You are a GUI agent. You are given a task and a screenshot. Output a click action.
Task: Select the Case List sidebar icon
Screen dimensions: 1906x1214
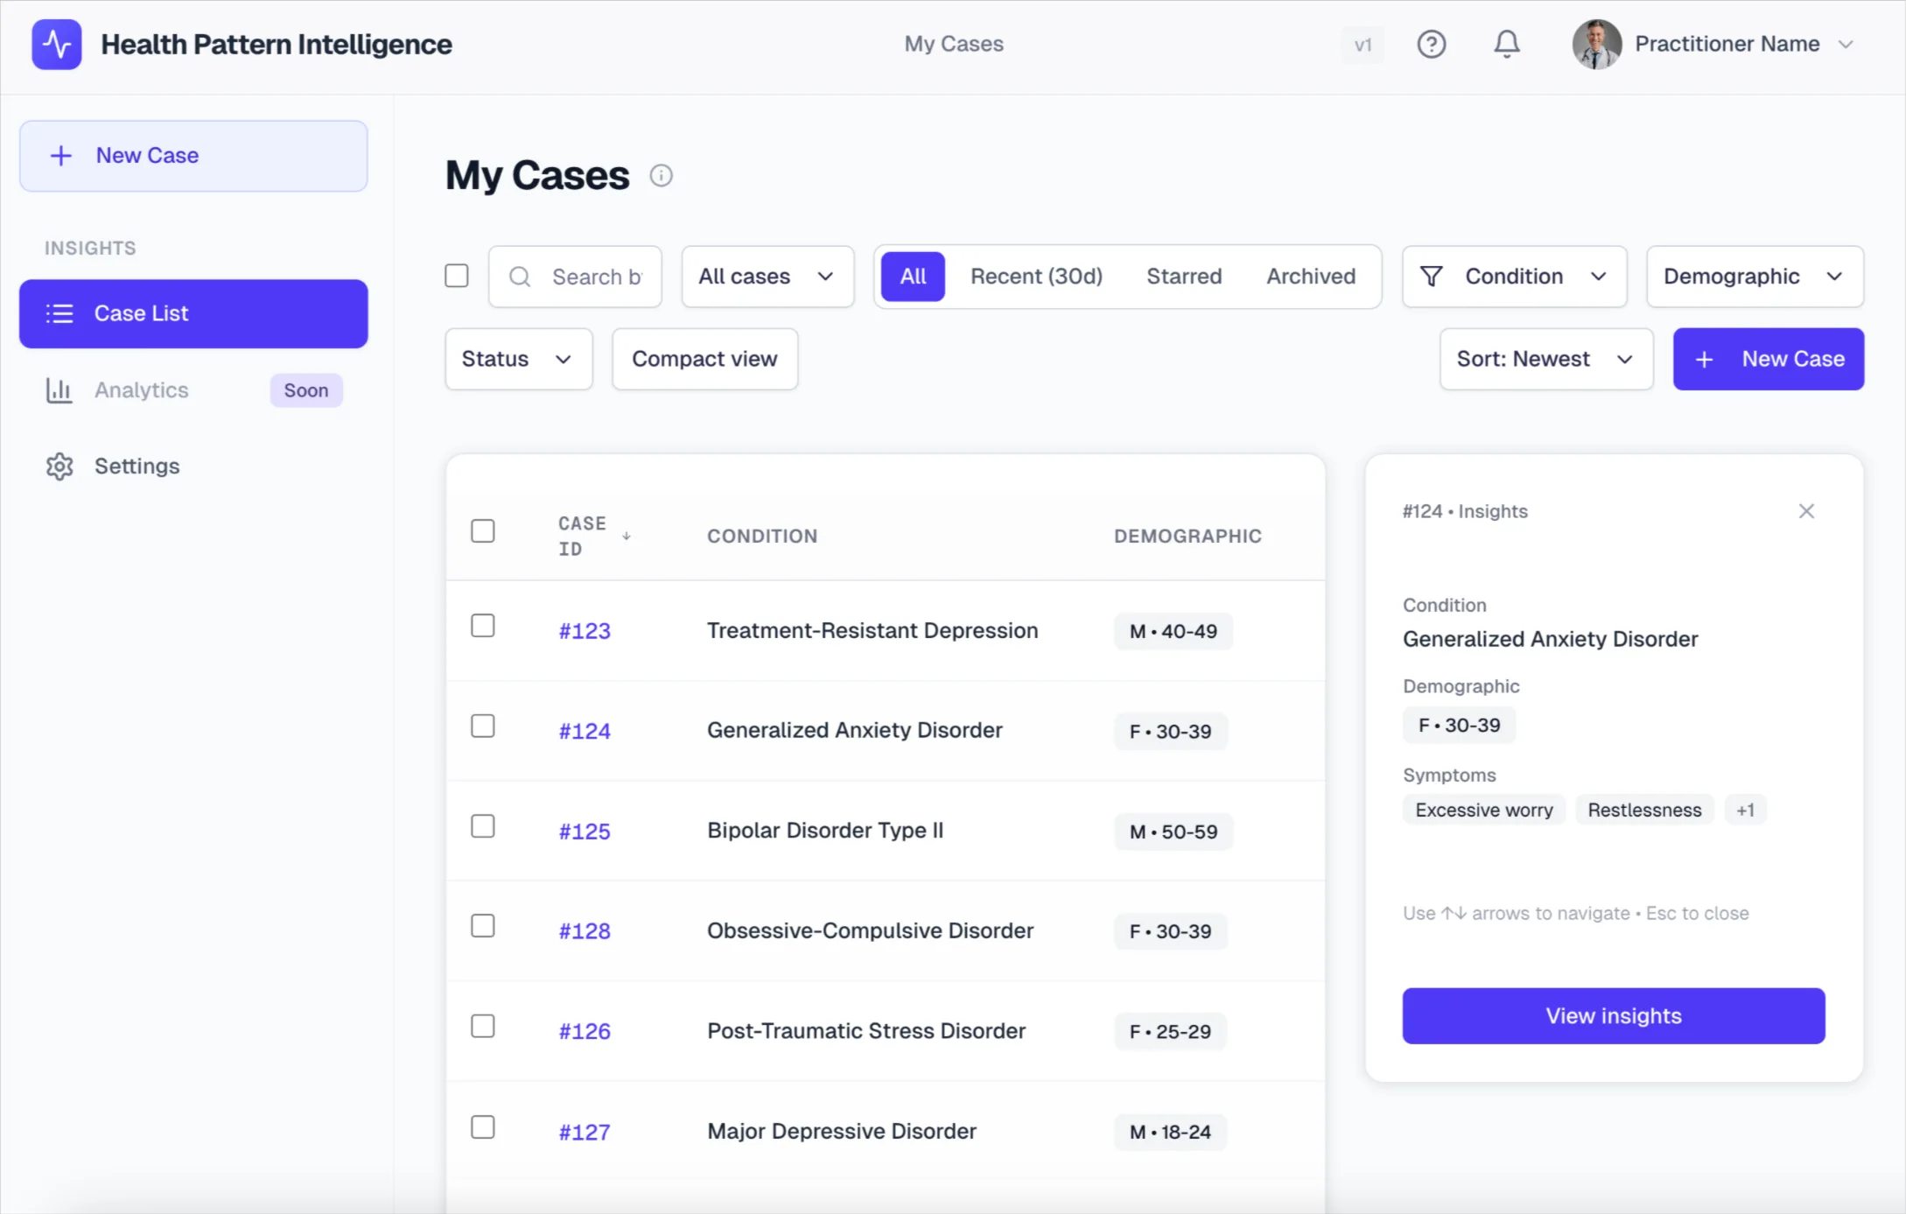point(60,313)
